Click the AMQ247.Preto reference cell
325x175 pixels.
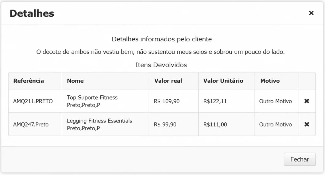(31, 124)
